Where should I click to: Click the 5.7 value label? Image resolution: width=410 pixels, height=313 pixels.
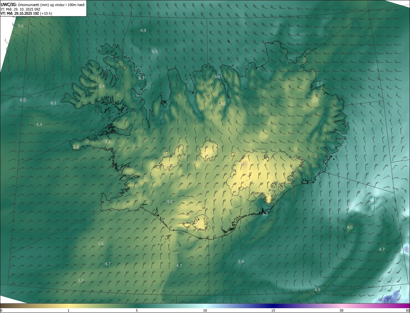coord(320,84)
